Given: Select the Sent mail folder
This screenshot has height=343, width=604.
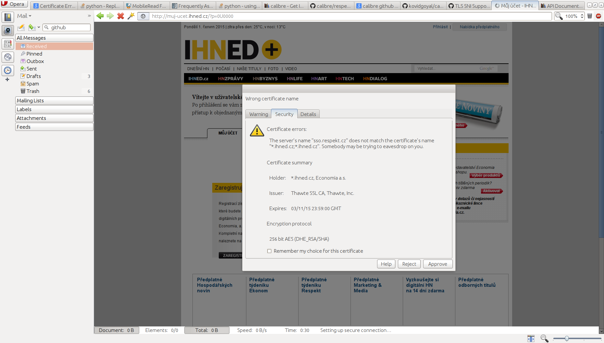Looking at the screenshot, I should (54, 69).
